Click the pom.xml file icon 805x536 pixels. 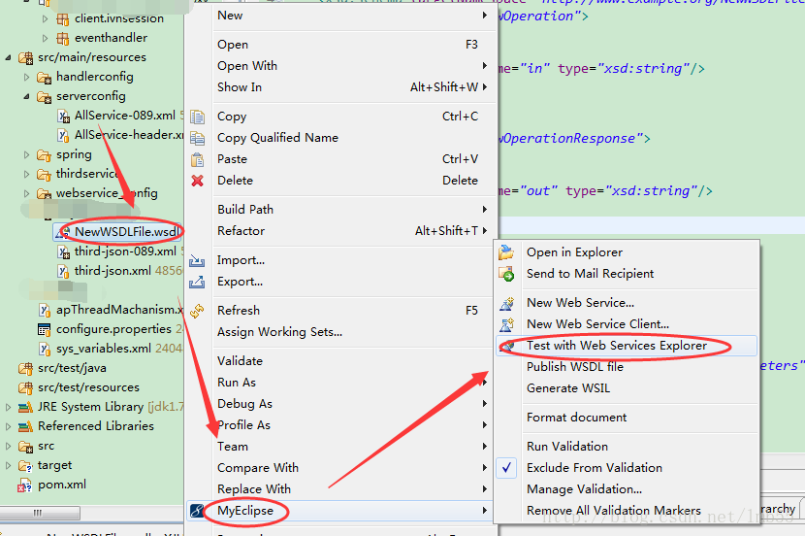point(25,486)
